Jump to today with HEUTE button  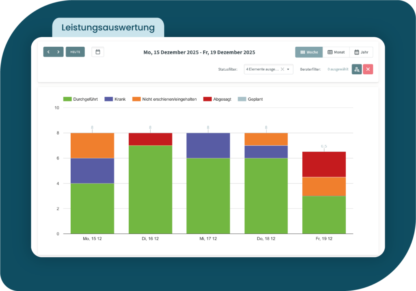tap(75, 52)
